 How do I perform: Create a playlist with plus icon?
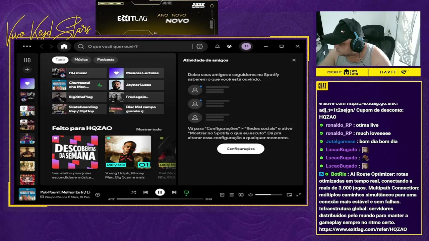27,70
